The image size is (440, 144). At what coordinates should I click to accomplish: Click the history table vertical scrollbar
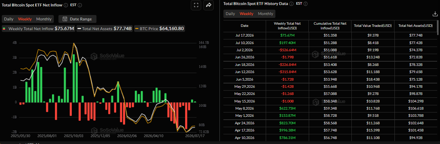tap(438, 27)
